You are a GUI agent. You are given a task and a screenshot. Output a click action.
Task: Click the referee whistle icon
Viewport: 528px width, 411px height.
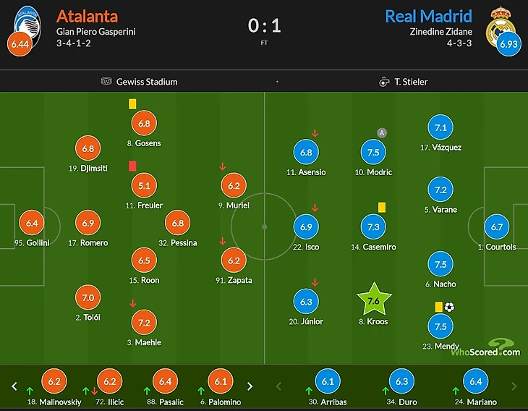tap(384, 82)
